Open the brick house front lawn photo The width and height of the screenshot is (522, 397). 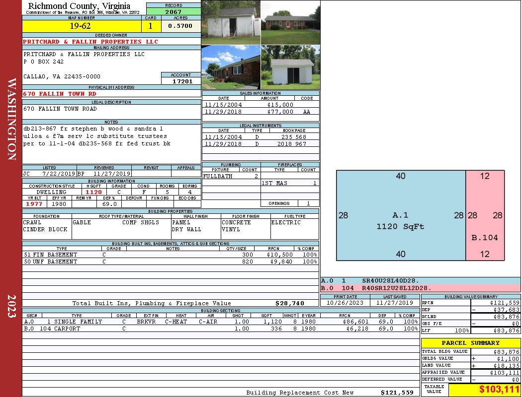pos(290,22)
